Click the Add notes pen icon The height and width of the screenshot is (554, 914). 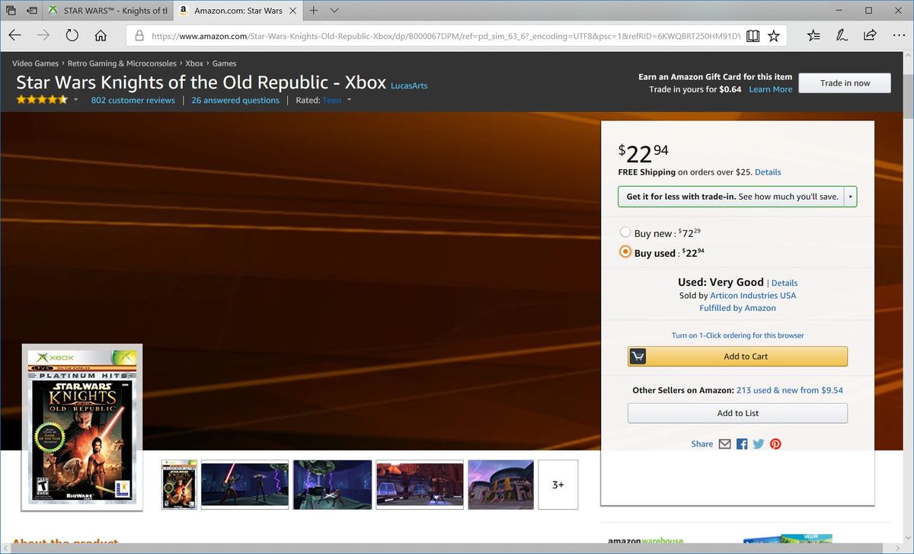point(842,35)
